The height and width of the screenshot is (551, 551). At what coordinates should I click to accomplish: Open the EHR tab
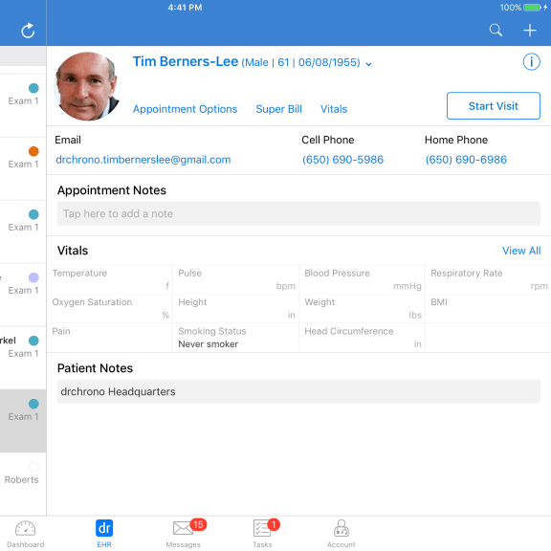point(104,534)
